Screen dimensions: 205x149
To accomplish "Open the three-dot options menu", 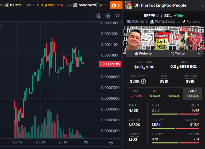I will pos(202,5).
